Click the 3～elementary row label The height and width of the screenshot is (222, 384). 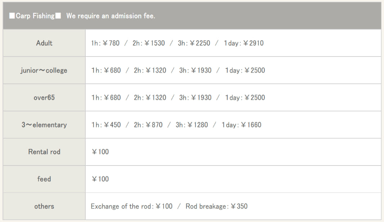coord(44,125)
